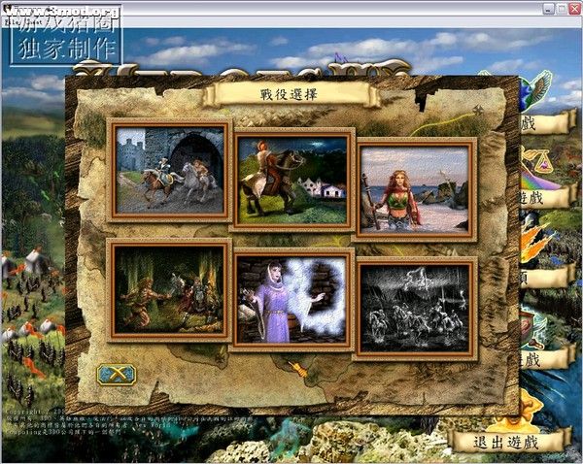Click the 退出遊戲 exit game button
Image resolution: width=583 pixels, height=464 pixels.
pos(508,442)
